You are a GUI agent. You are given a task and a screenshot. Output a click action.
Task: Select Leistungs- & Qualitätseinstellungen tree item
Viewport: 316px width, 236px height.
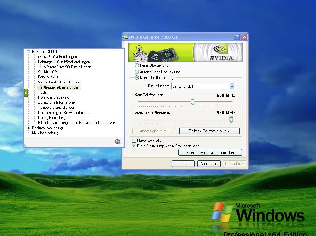(x=64, y=62)
